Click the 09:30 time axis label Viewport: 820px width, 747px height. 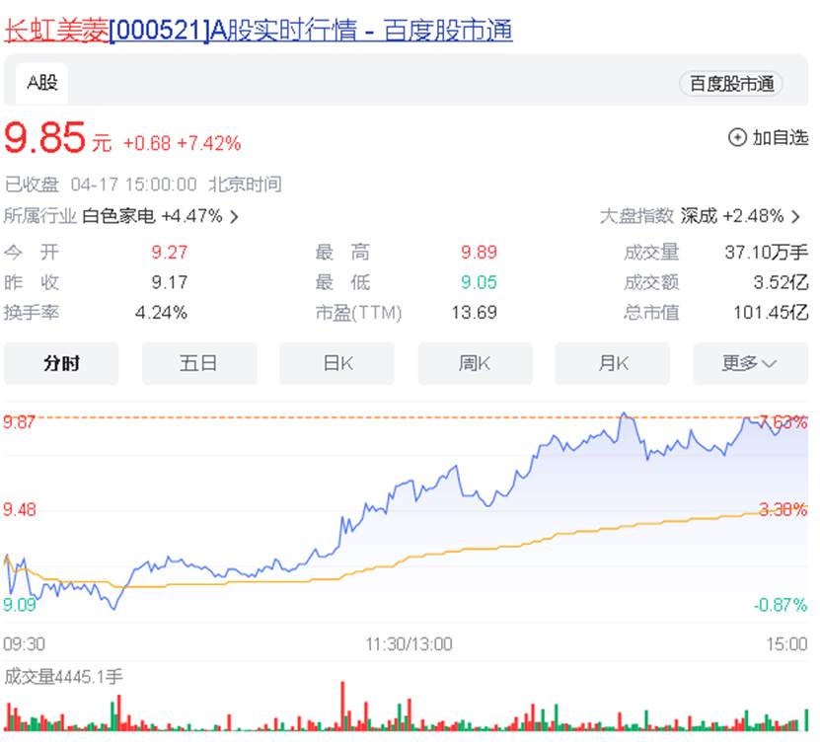[24, 644]
